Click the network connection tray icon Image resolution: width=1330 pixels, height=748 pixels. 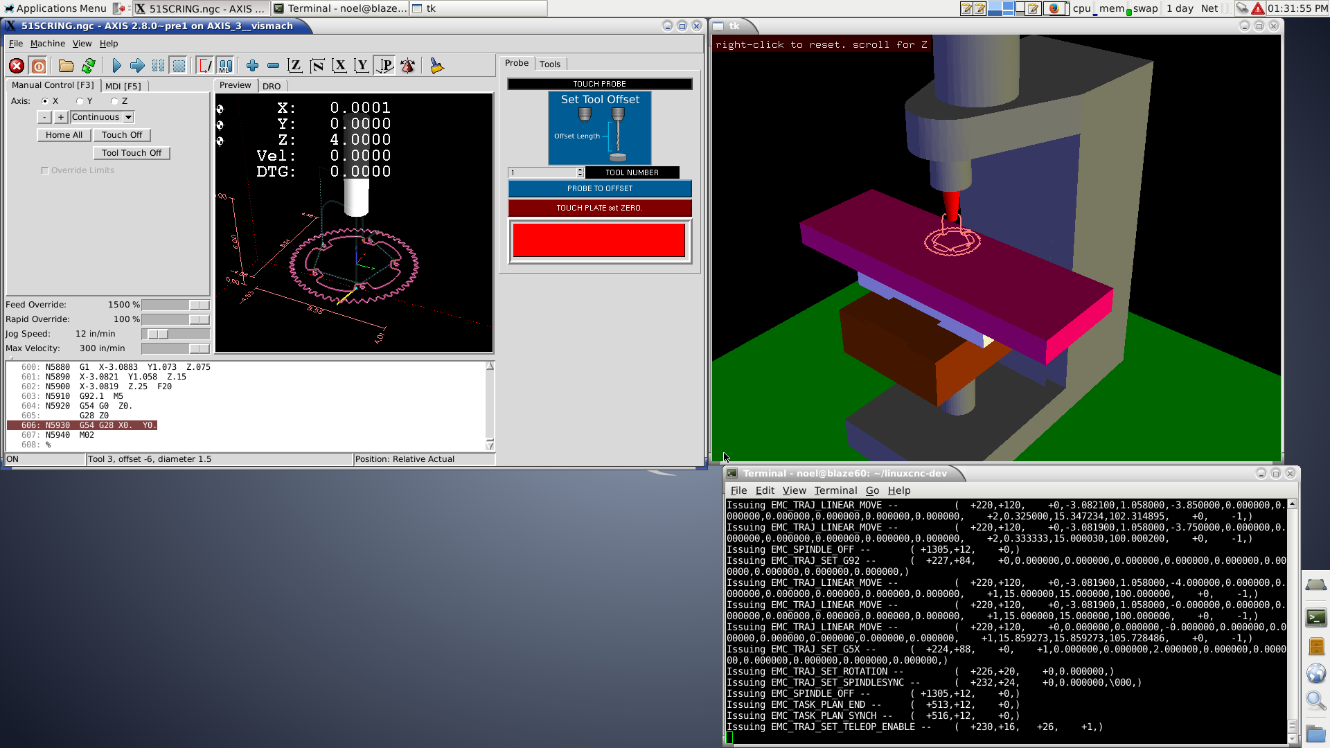[x=1243, y=8]
